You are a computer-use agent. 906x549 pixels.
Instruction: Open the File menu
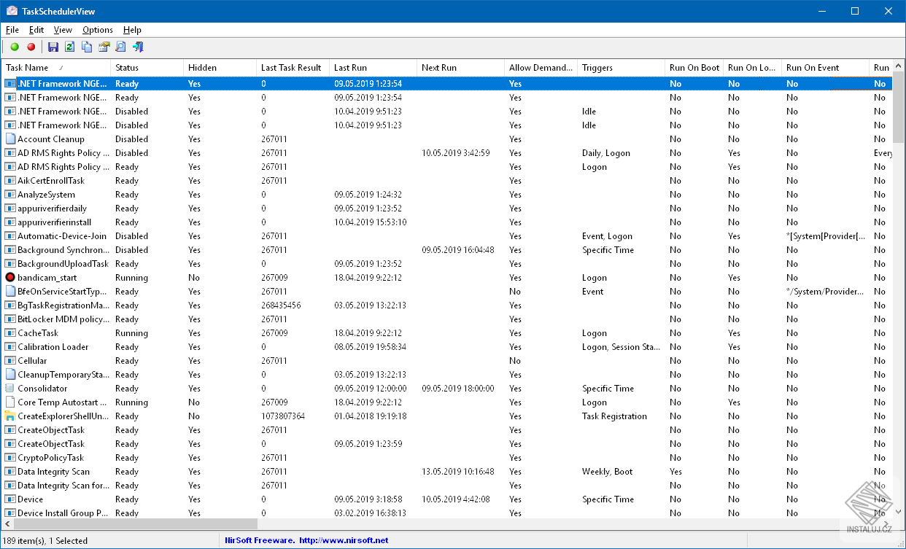(12, 30)
